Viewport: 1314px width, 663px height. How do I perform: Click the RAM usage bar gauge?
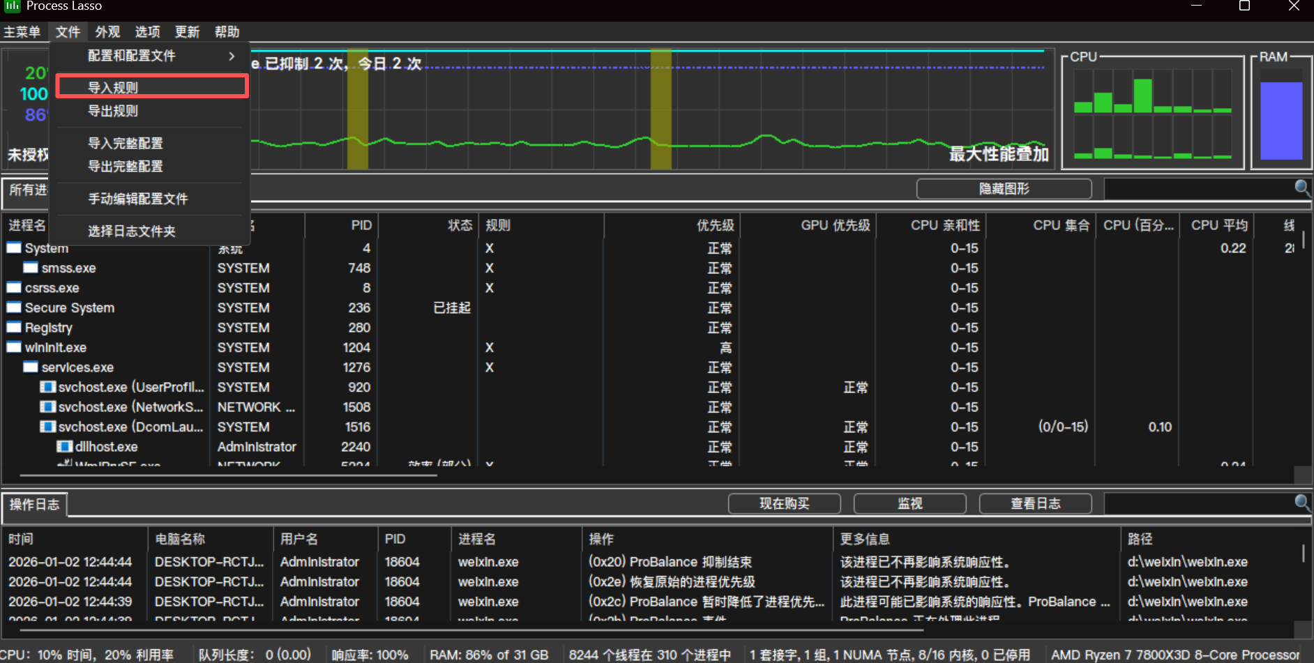1281,120
